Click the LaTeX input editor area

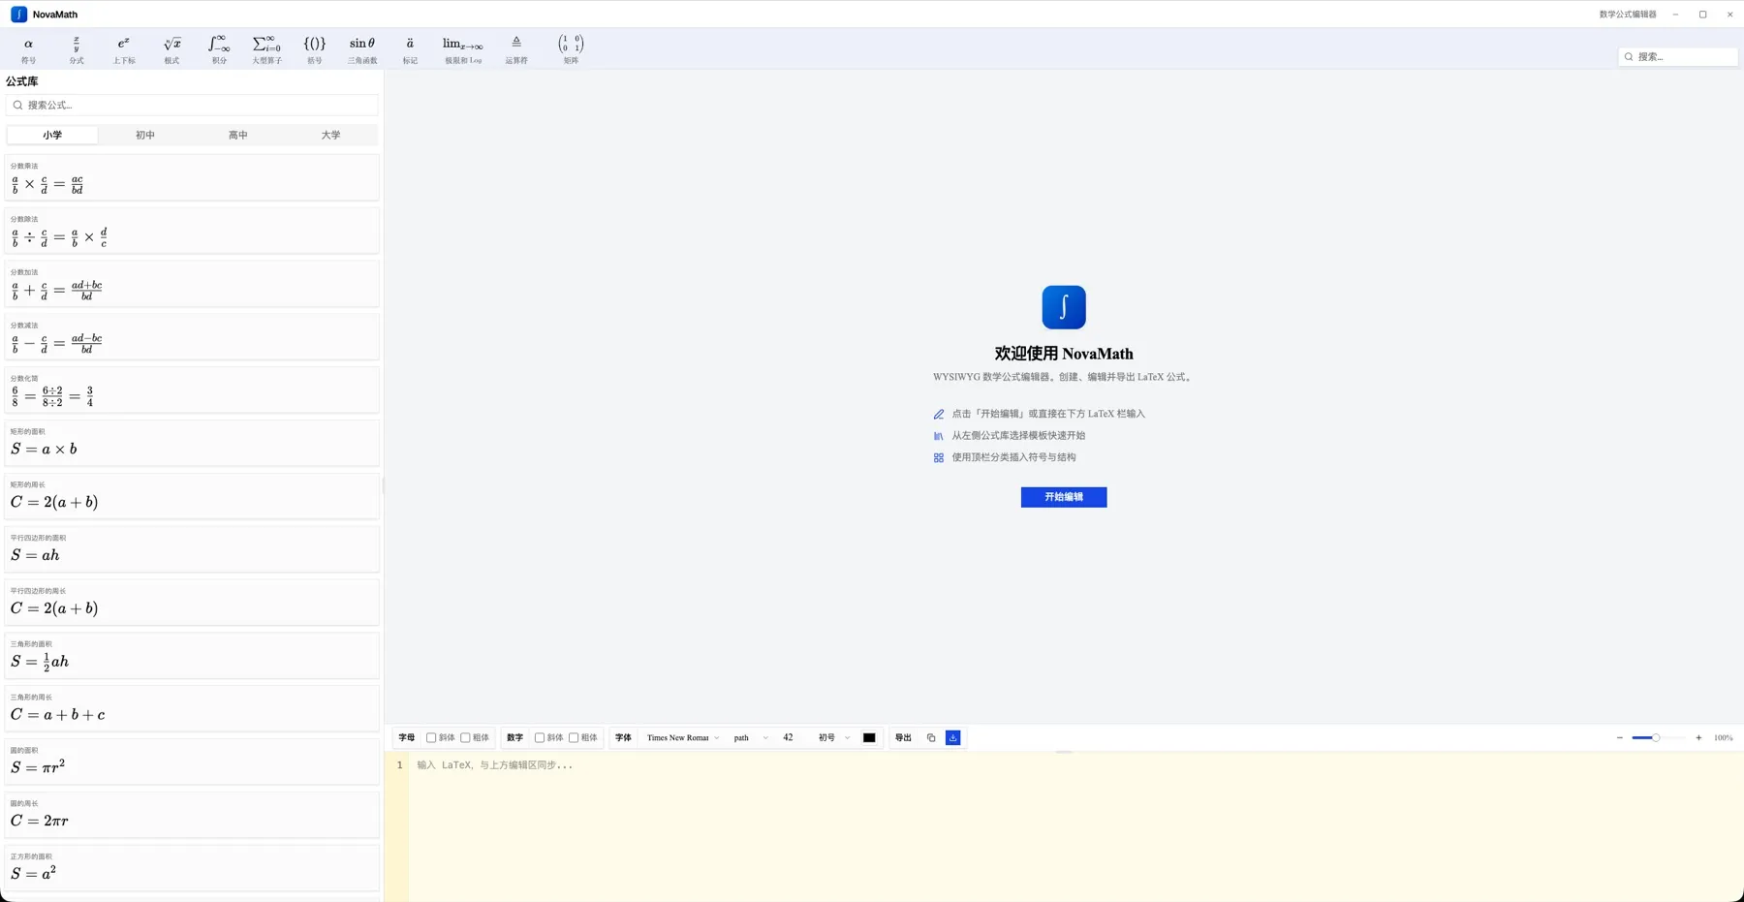(x=1075, y=826)
